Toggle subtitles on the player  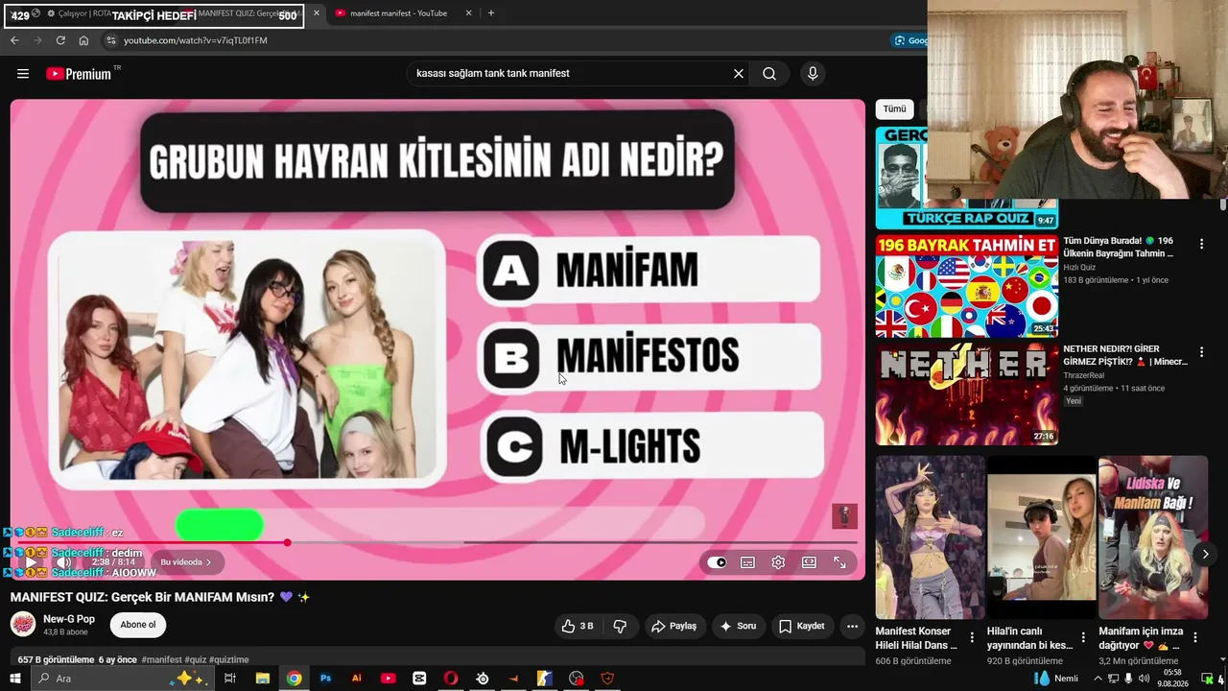coord(747,562)
